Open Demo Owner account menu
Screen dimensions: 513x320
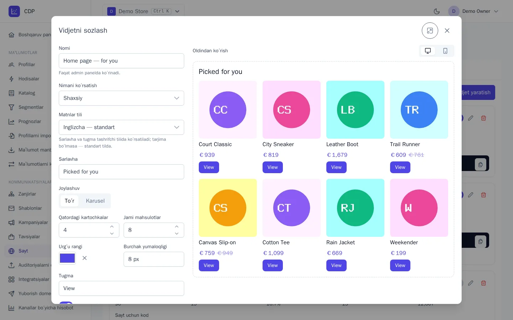tap(473, 11)
